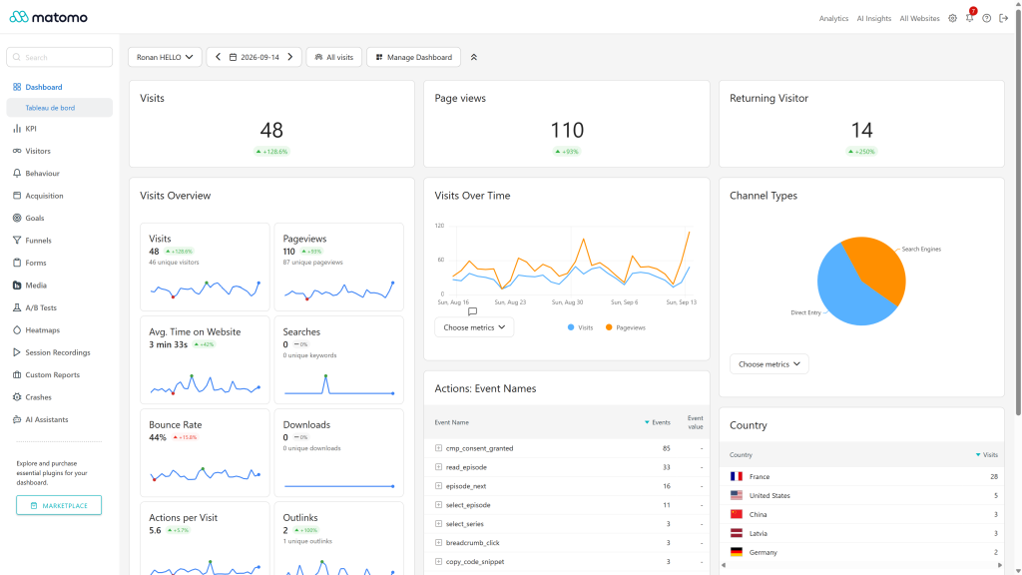Click the Manage Dashboard button
The image size is (1022, 575).
click(x=414, y=57)
